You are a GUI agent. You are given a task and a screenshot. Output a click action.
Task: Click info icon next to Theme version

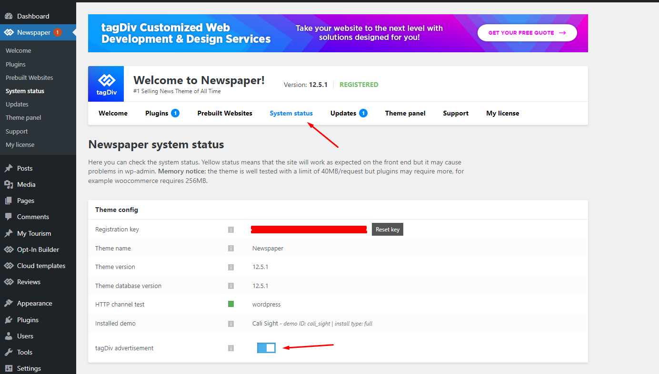[x=231, y=267]
